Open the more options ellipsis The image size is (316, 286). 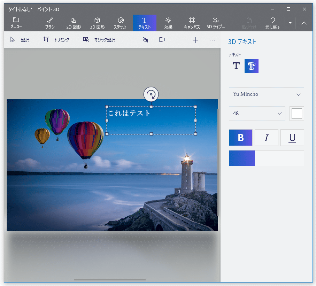click(212, 40)
